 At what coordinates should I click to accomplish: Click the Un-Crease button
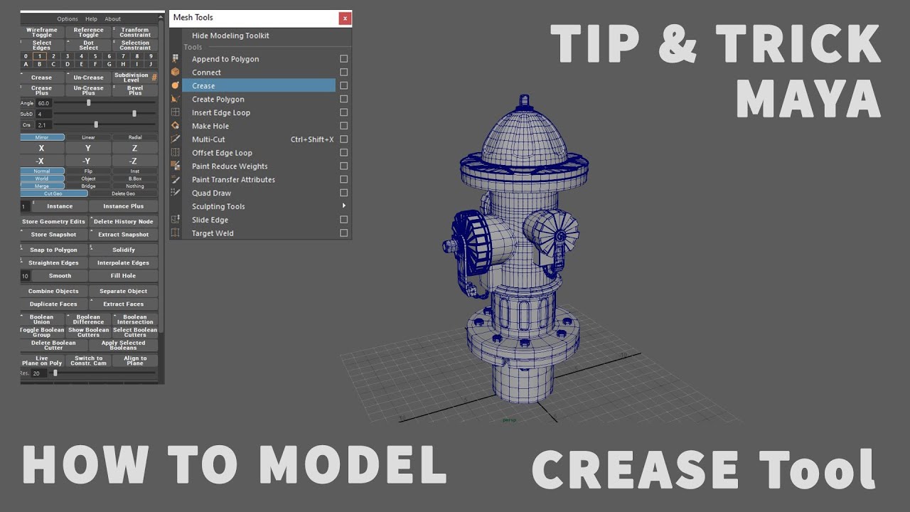pos(88,78)
